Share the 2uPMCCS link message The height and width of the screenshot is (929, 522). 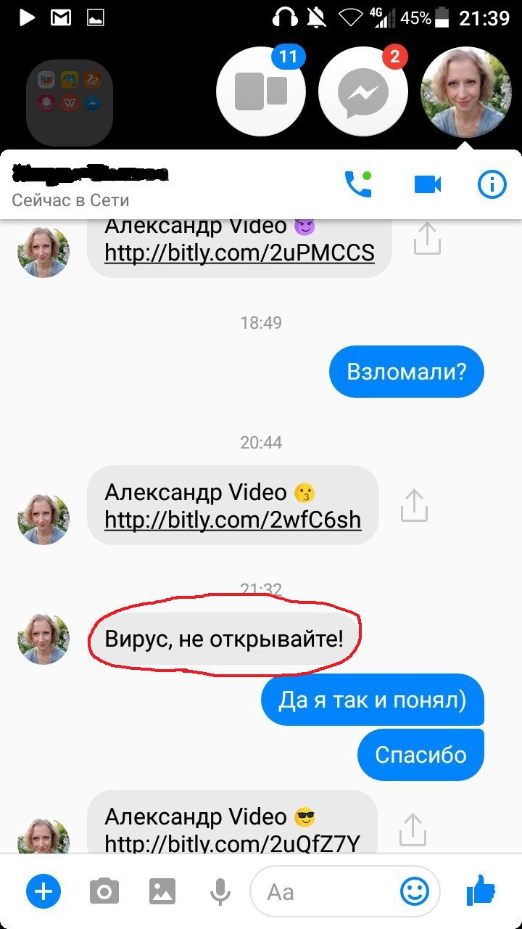point(427,239)
